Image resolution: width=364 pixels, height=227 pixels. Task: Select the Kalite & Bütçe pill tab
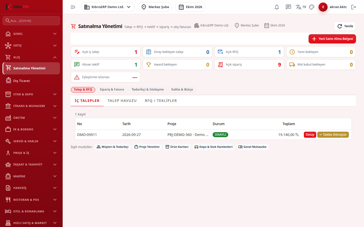pyautogui.click(x=182, y=90)
